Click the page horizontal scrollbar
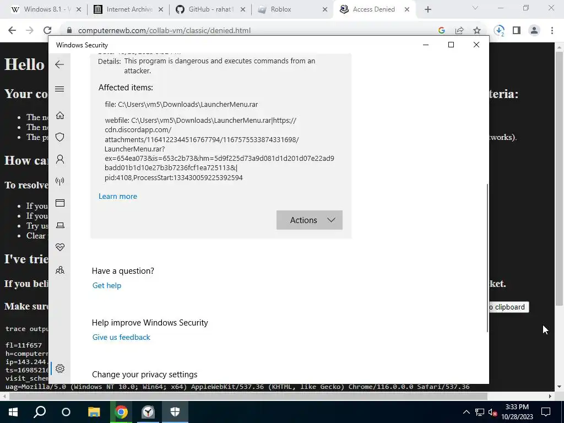The height and width of the screenshot is (423, 564). 248,397
